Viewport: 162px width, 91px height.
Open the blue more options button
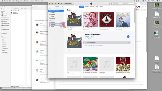(128, 36)
